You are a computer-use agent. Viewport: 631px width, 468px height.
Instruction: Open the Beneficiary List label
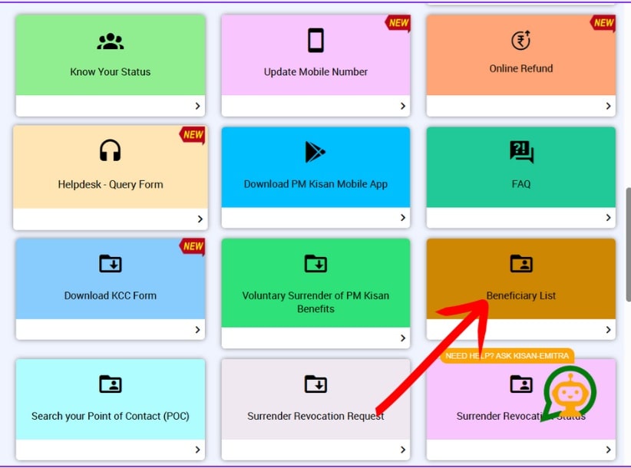point(521,295)
